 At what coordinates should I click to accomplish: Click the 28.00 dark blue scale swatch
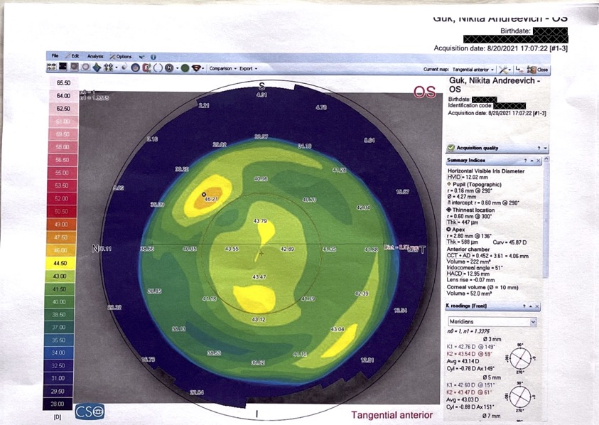tap(58, 404)
